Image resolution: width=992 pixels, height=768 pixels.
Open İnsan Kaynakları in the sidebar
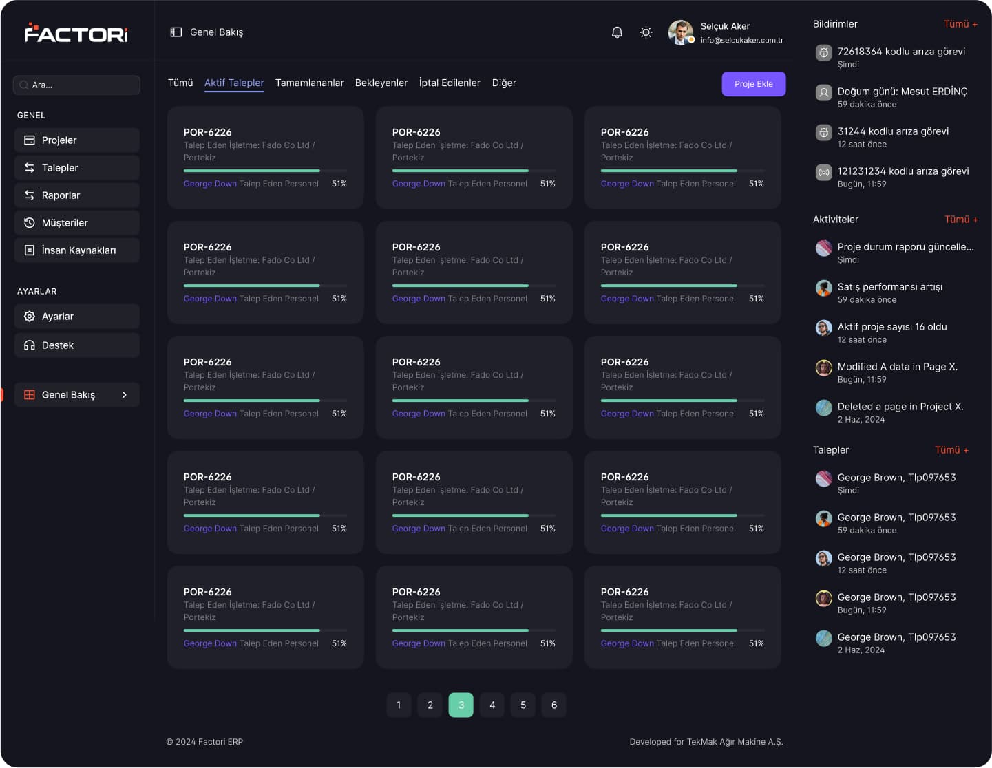[77, 250]
